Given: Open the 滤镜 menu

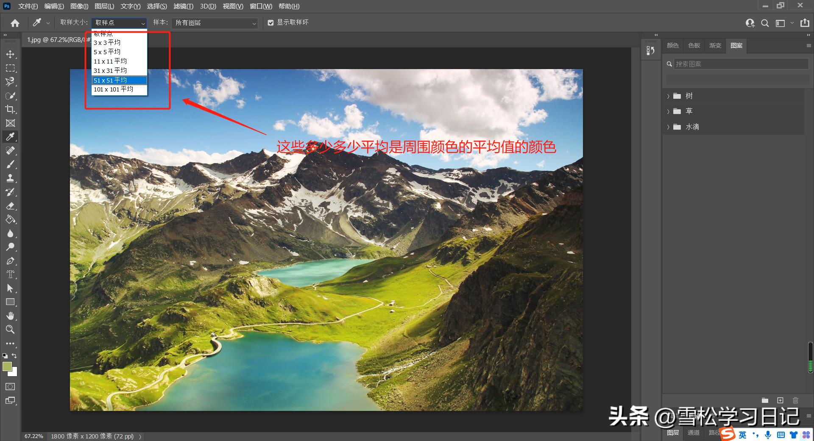Looking at the screenshot, I should pos(183,6).
